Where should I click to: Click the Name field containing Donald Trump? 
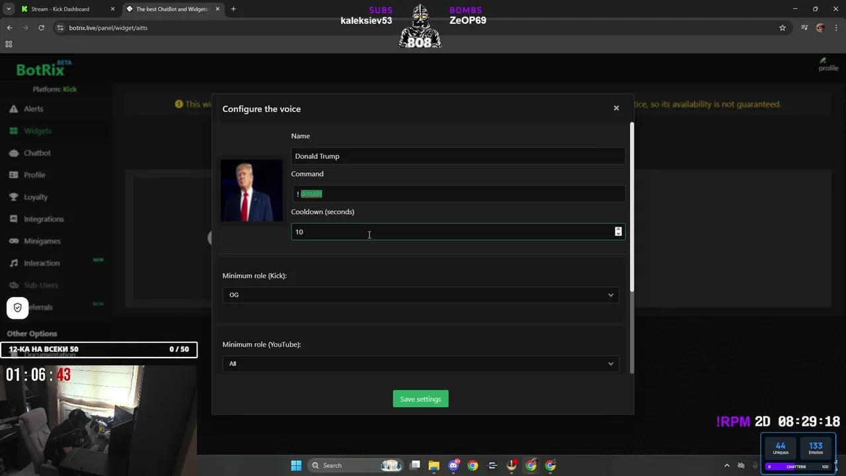(x=457, y=156)
